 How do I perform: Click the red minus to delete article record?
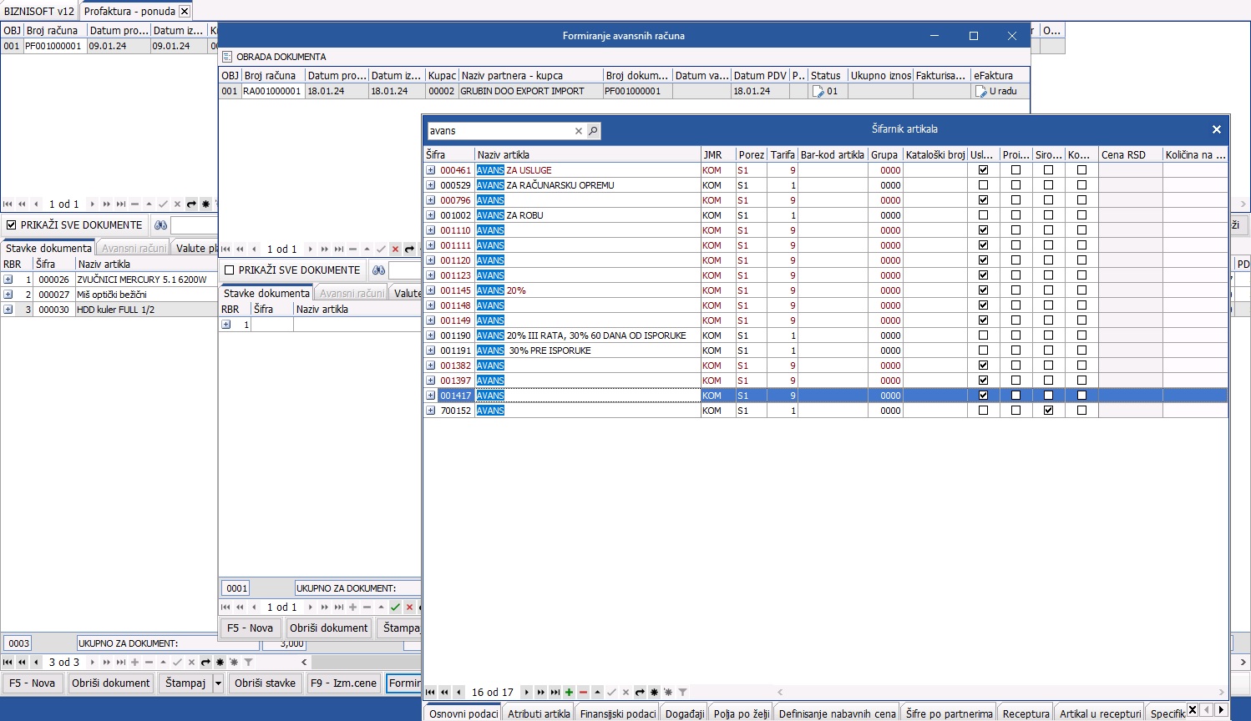point(583,692)
